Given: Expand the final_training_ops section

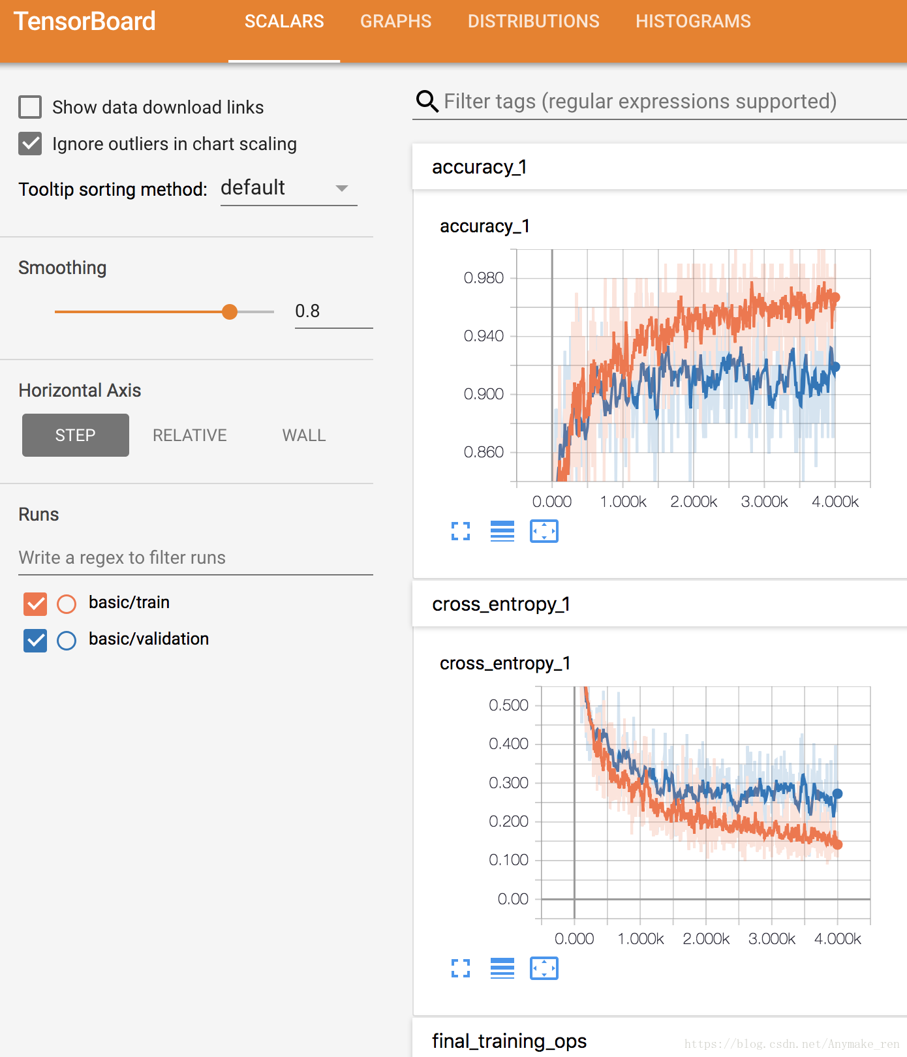Looking at the screenshot, I should 660,1039.
